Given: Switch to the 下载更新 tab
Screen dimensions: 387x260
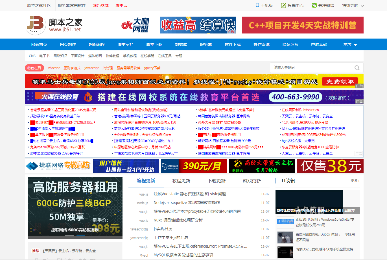Looking at the screenshot, I should pos(217,181).
